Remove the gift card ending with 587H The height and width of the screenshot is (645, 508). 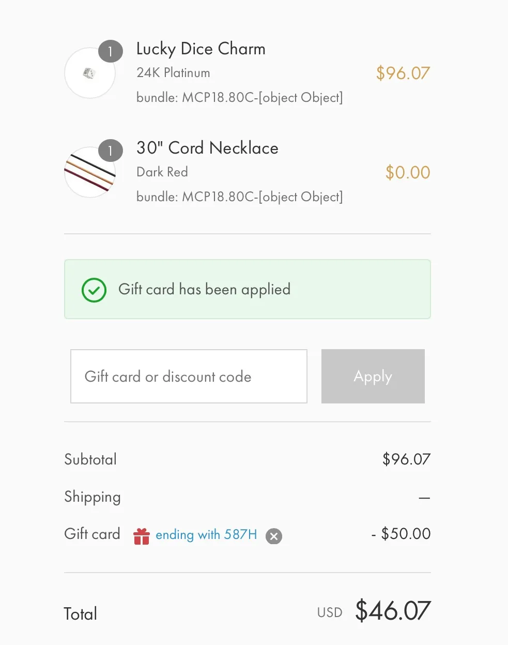click(274, 536)
